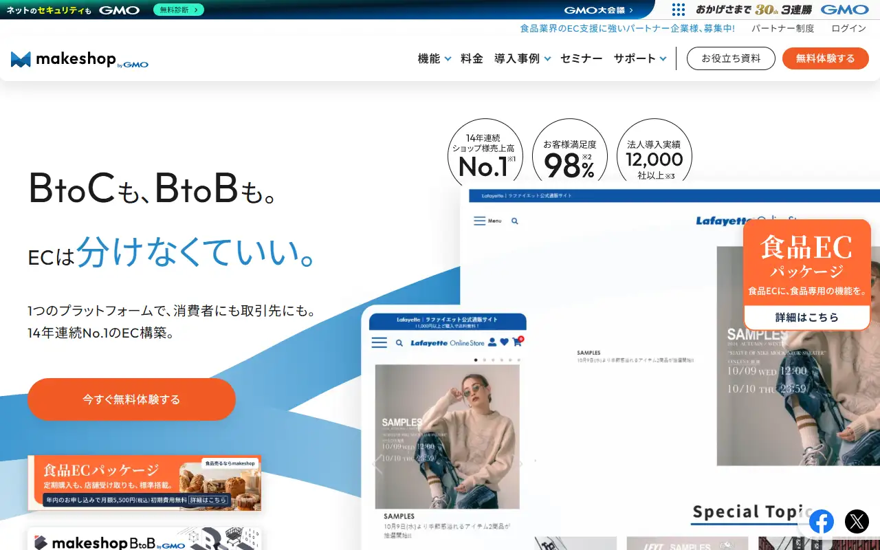This screenshot has height=550, width=880.
Task: Open the 食品ECパッケージ promo banner
Action: [x=144, y=483]
